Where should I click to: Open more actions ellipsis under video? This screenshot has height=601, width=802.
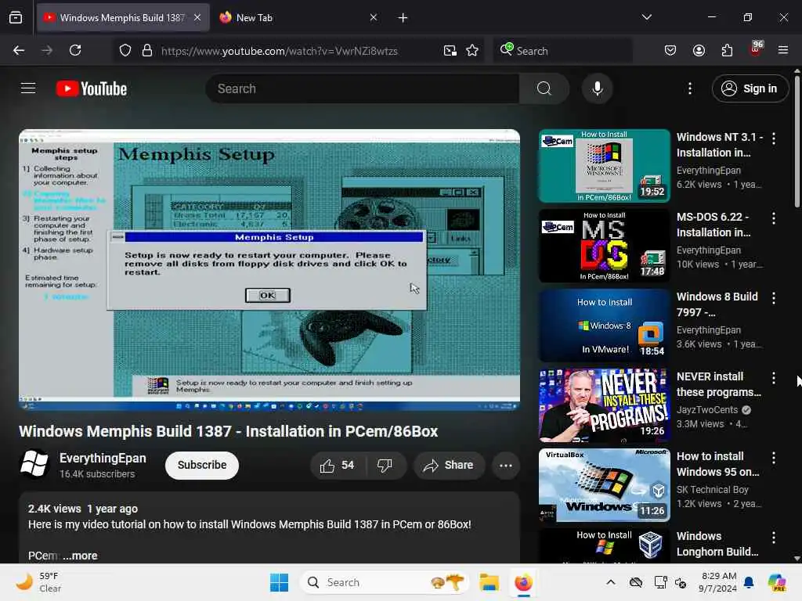[506, 465]
